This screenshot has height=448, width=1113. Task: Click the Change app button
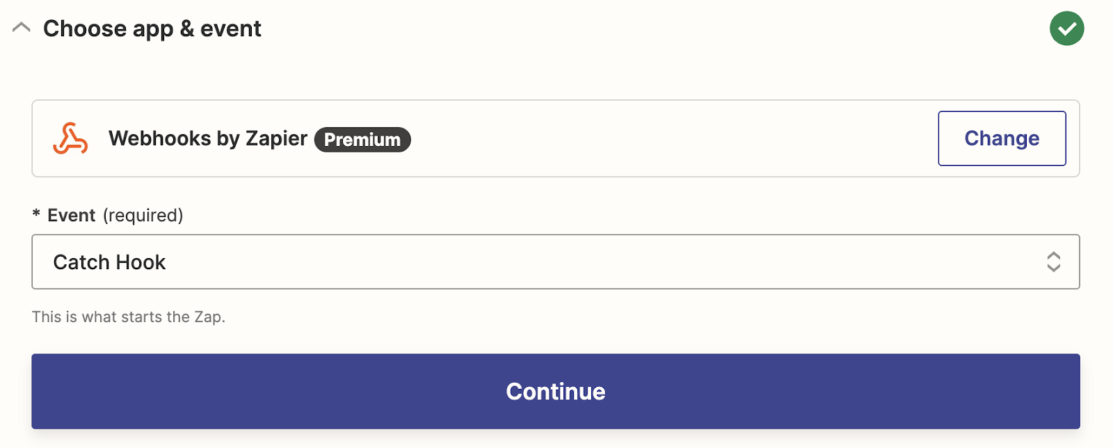coord(1002,138)
